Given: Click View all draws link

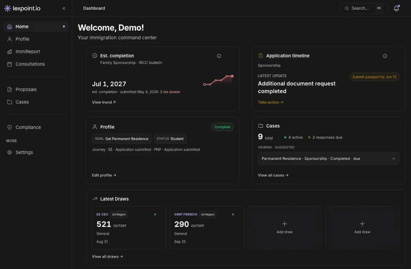Looking at the screenshot, I should 108,256.
